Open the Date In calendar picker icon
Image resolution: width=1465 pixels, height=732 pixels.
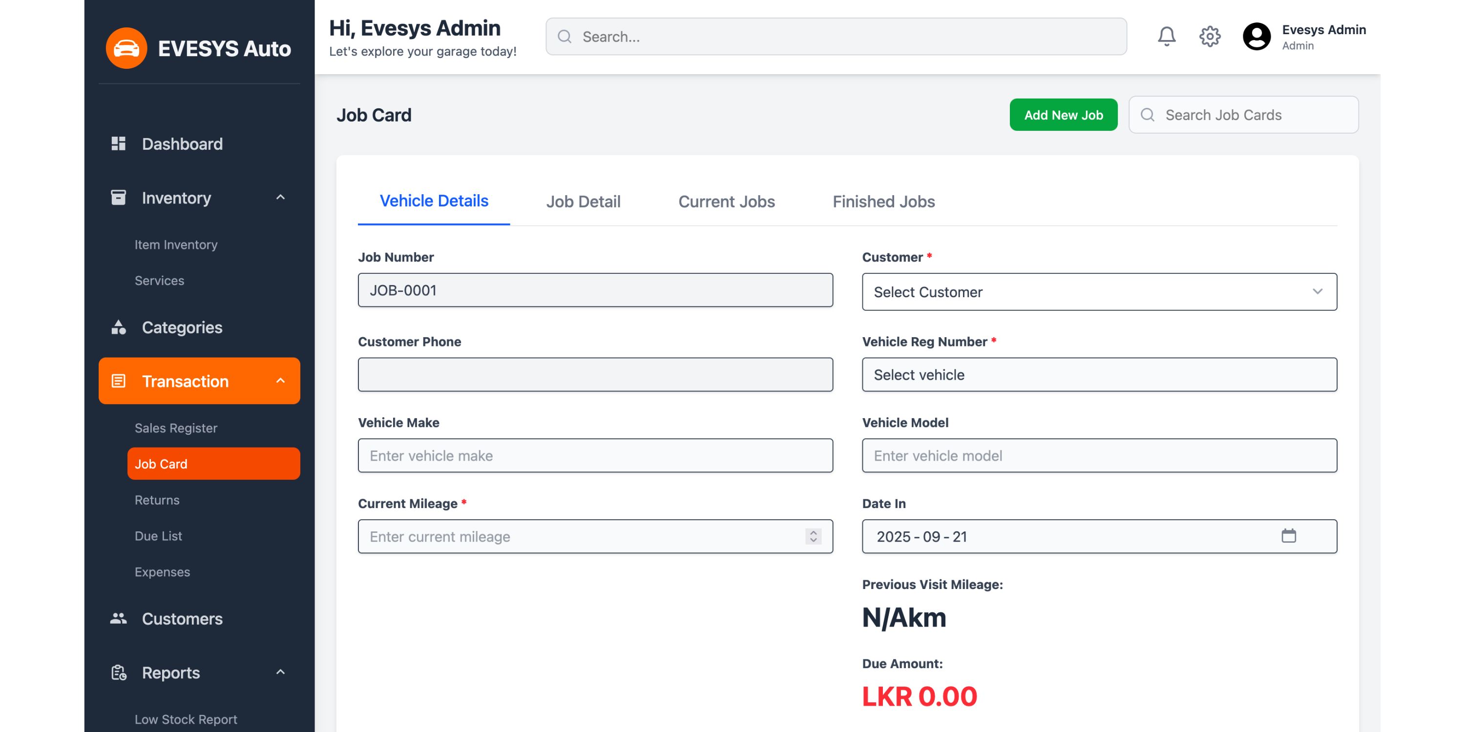click(1288, 536)
